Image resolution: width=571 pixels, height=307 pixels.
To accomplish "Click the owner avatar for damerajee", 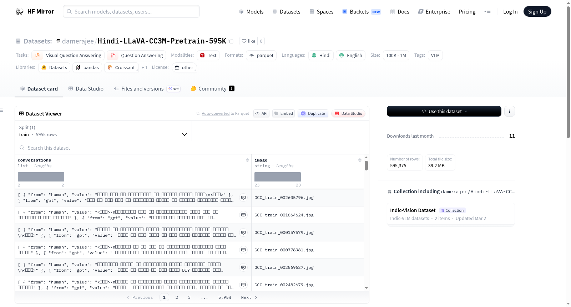I will pos(58,41).
